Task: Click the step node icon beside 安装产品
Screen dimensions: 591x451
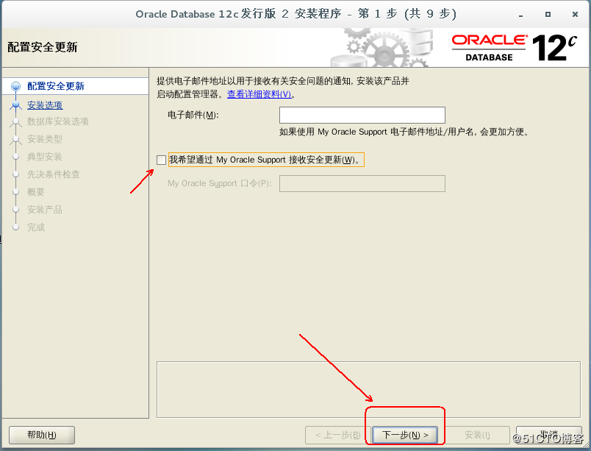Action: (16, 210)
